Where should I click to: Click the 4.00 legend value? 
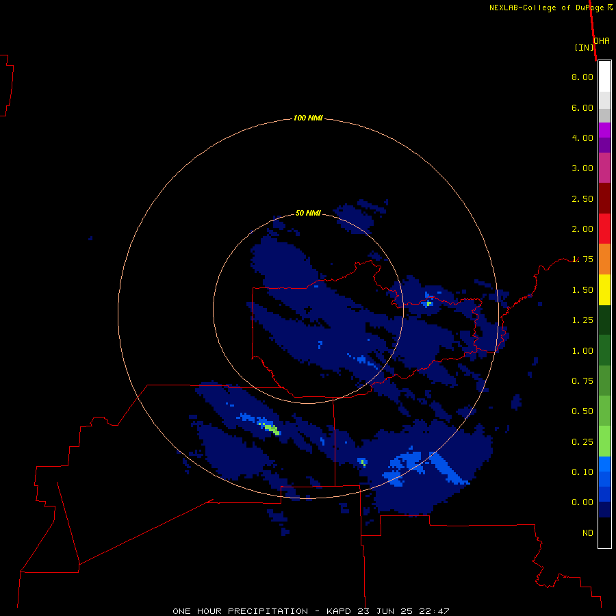(x=582, y=138)
